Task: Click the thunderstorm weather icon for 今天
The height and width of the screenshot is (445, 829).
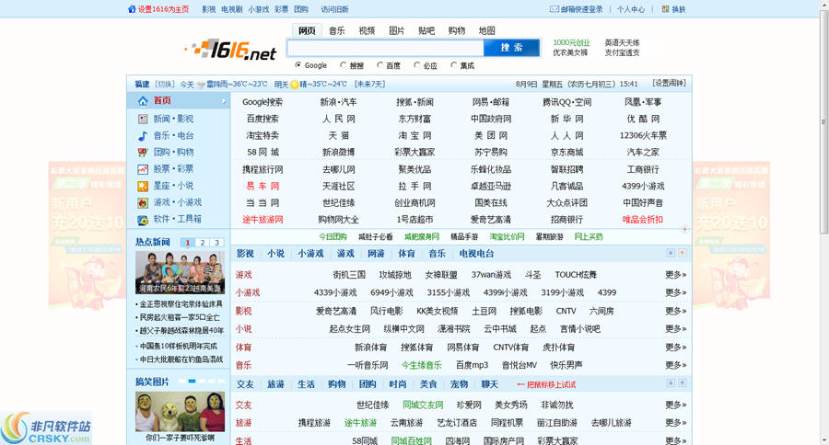Action: click(201, 85)
